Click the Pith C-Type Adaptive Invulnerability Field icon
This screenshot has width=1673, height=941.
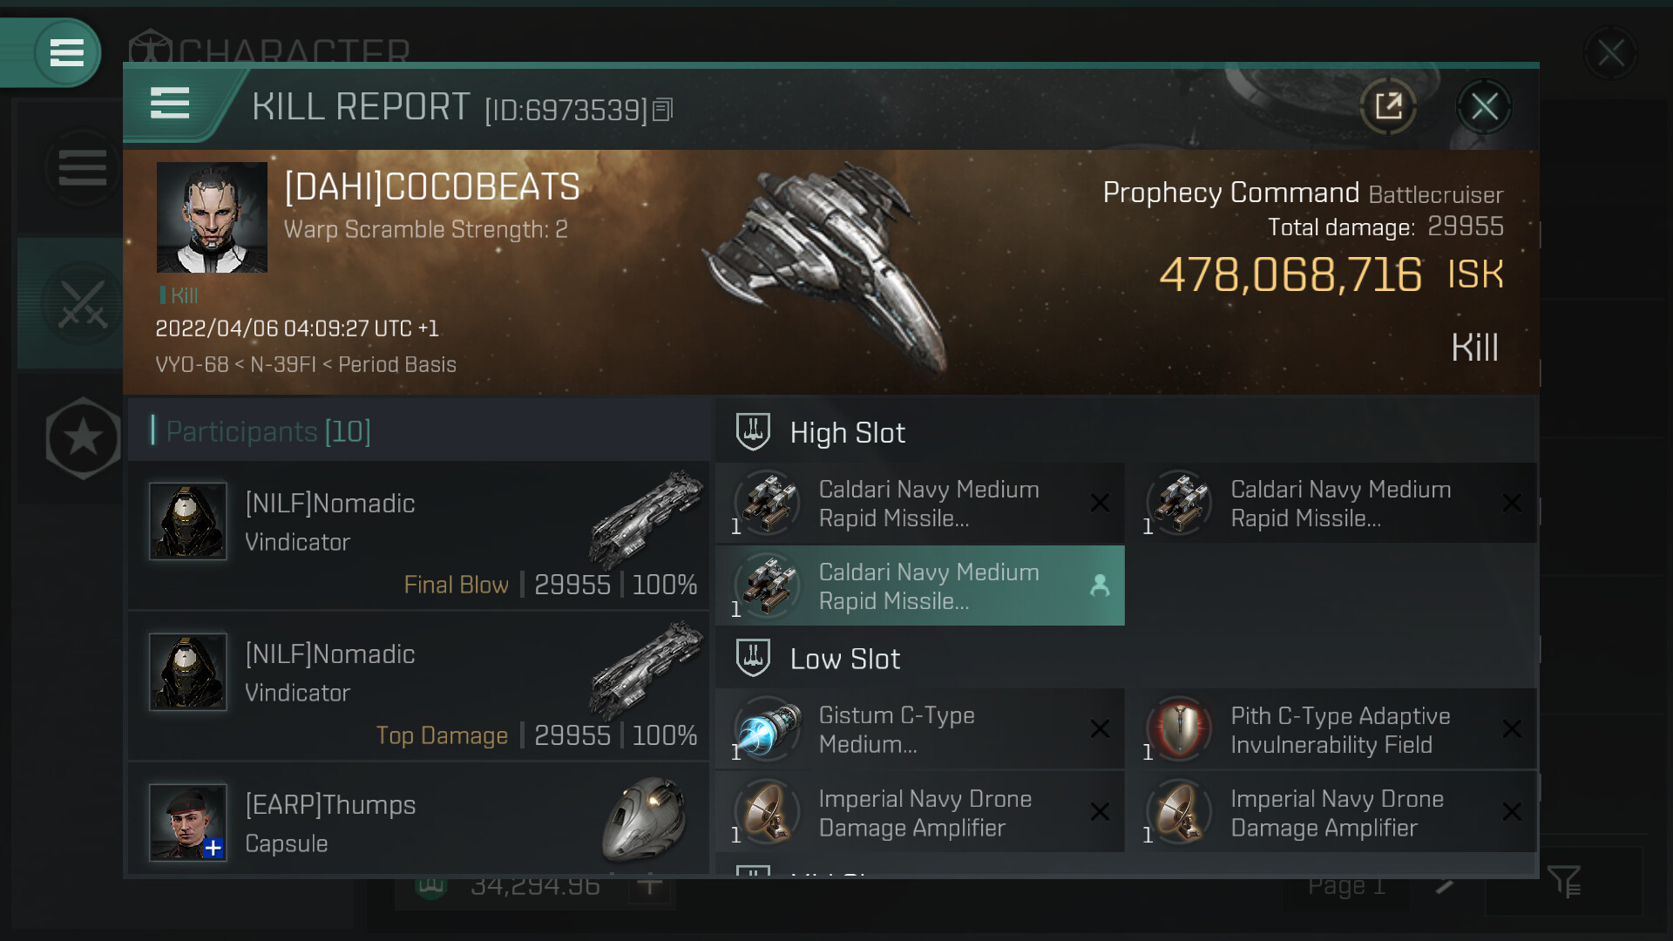1180,729
